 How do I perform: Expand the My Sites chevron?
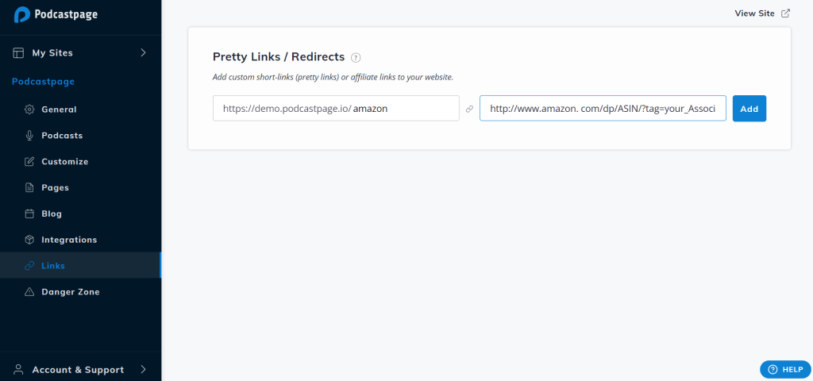pyautogui.click(x=144, y=53)
